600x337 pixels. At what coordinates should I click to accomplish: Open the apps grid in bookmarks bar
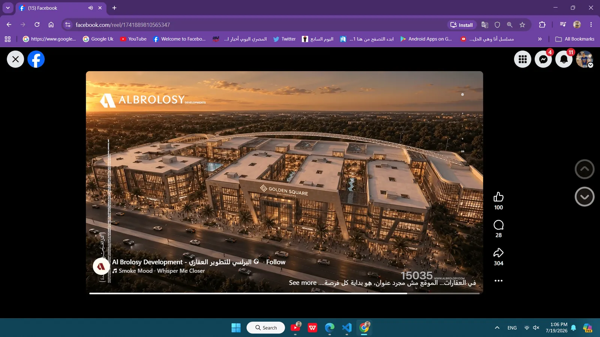click(7, 39)
